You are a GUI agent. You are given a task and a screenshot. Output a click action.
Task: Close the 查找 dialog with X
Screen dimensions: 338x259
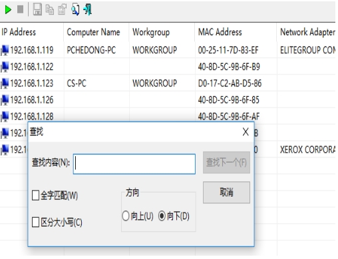pyautogui.click(x=246, y=132)
